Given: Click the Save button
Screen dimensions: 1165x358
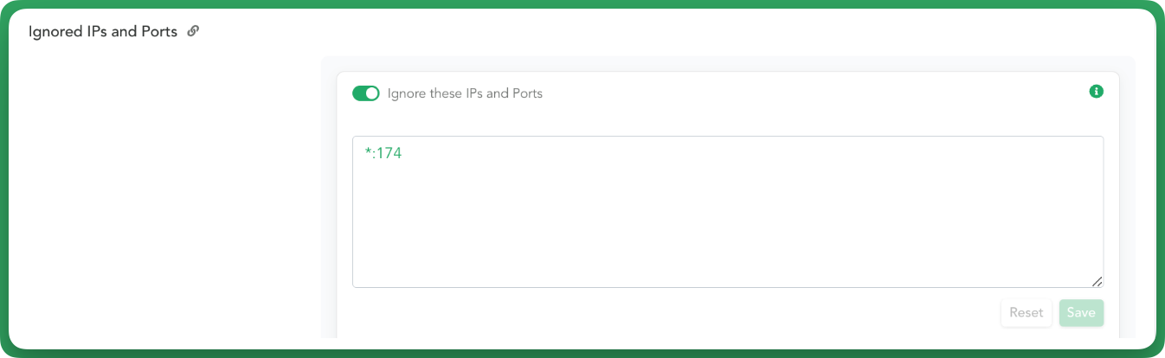Looking at the screenshot, I should click(1081, 313).
